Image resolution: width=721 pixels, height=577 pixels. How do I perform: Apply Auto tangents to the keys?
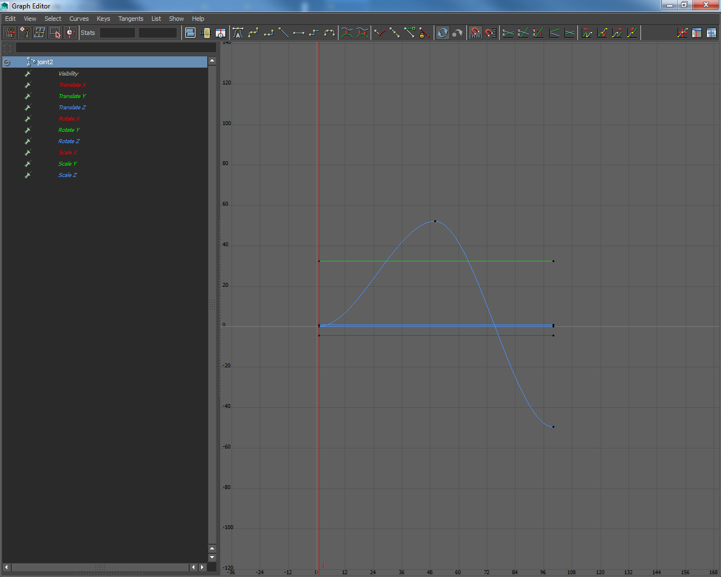238,33
